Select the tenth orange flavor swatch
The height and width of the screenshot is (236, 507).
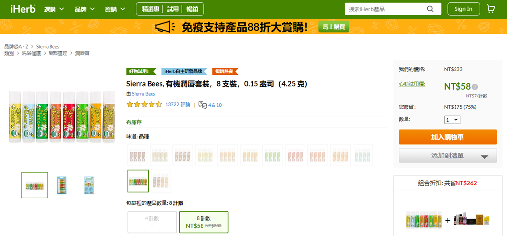(340, 155)
